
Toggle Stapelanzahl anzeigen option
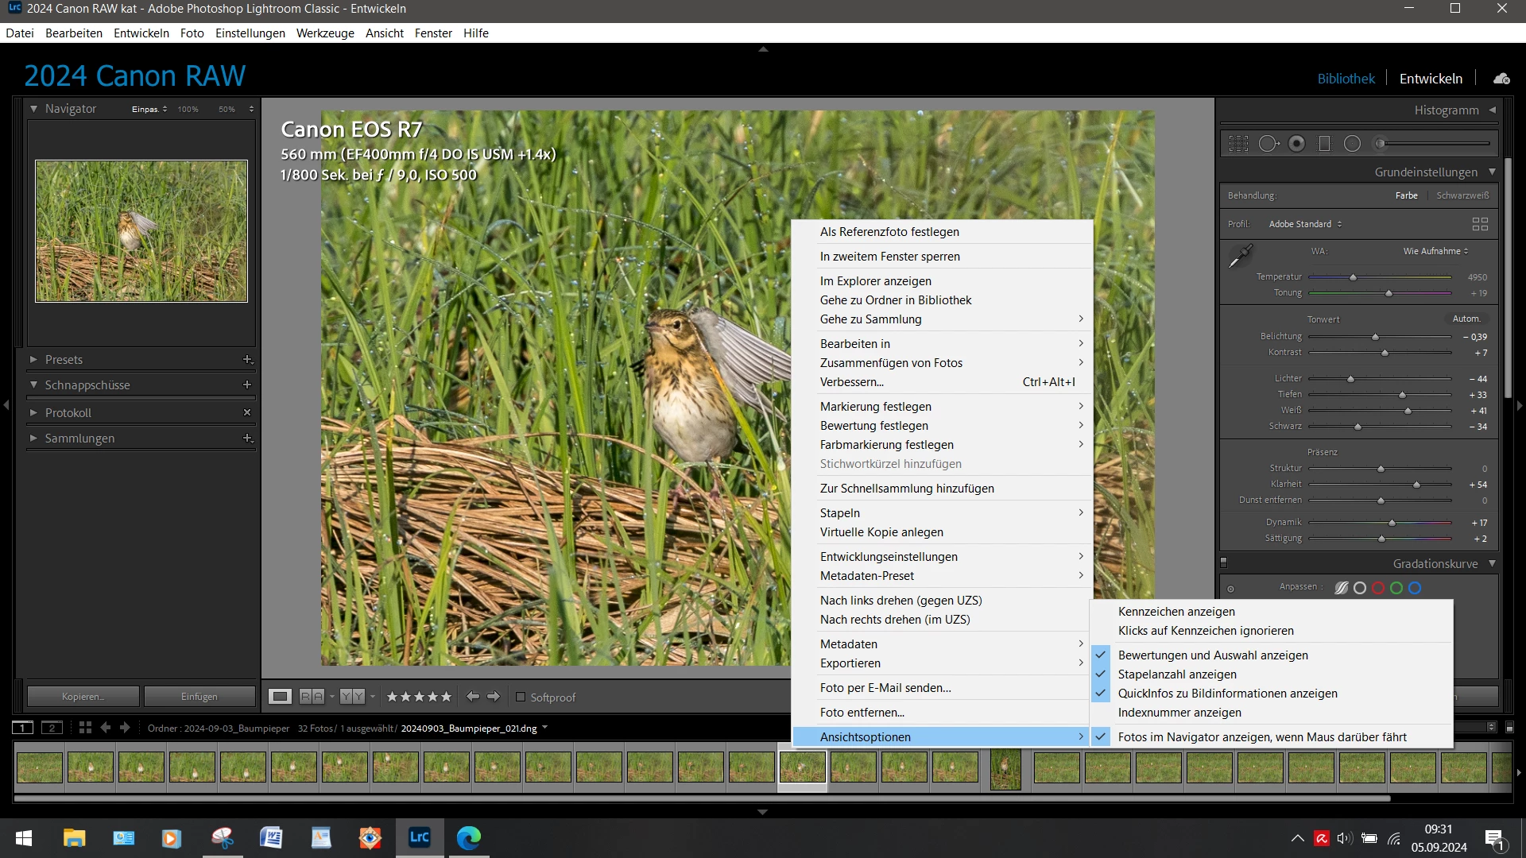click(1176, 674)
